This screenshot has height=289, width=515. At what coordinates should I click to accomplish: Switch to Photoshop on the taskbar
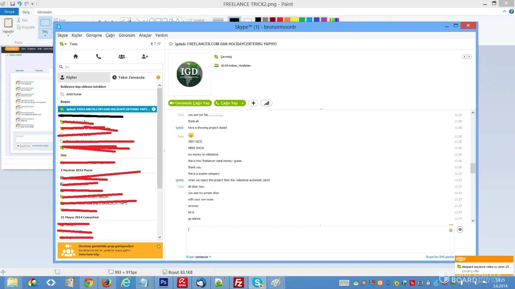163,283
